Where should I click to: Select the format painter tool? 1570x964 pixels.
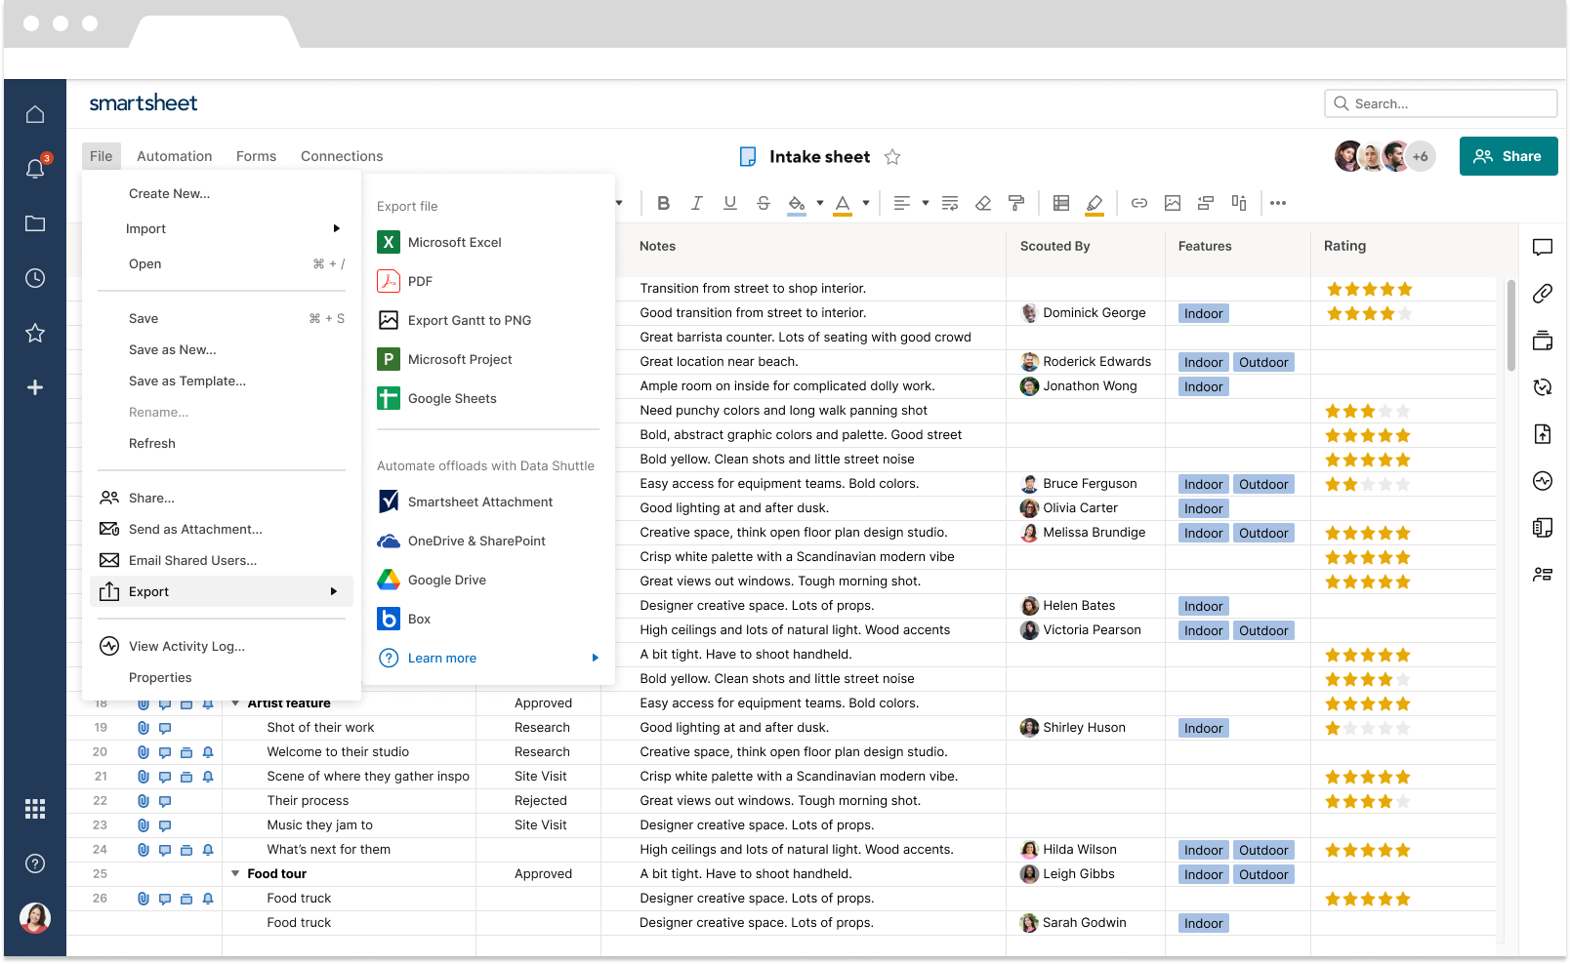point(1016,203)
